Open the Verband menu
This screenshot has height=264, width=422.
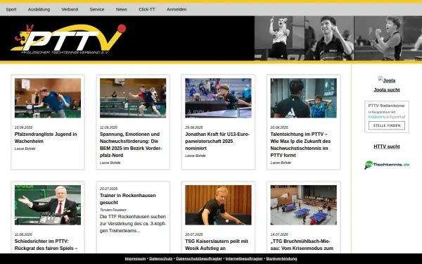[x=70, y=9]
